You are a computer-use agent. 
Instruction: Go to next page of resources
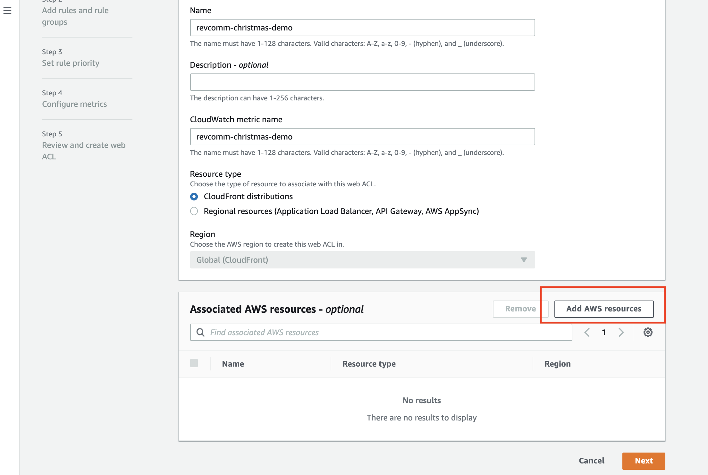(621, 332)
